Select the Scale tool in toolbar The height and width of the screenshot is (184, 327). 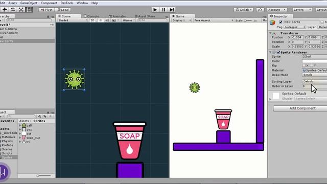pos(21,10)
